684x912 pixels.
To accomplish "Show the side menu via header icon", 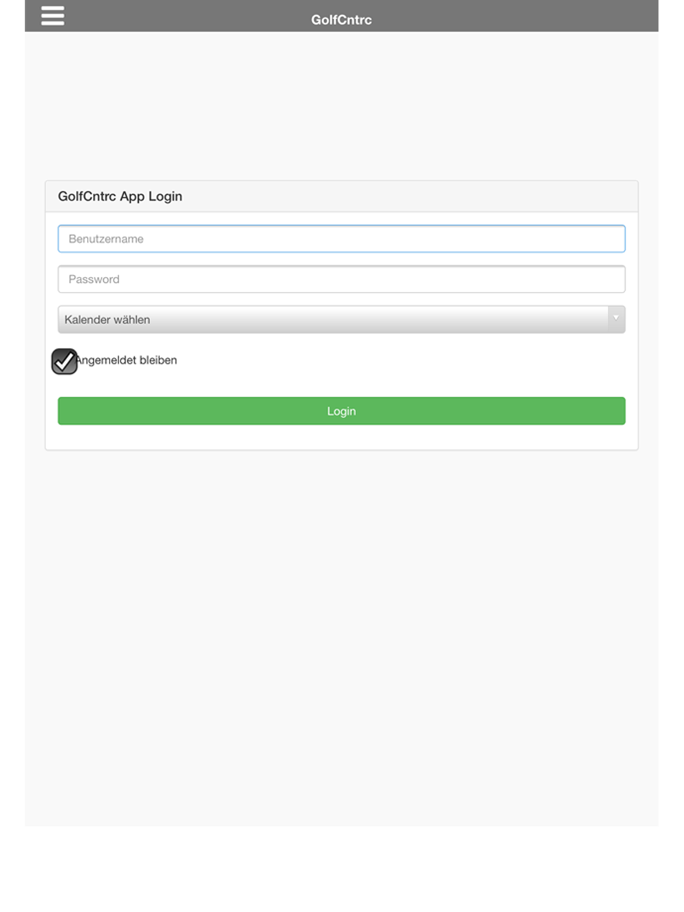I will point(53,16).
